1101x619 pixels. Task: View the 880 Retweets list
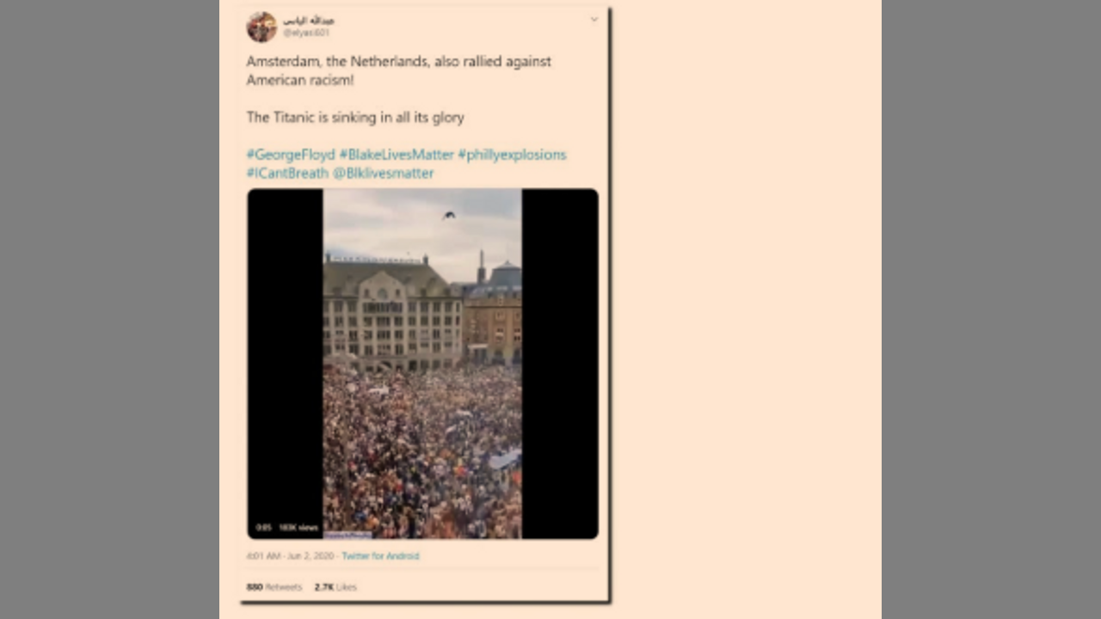click(x=274, y=587)
